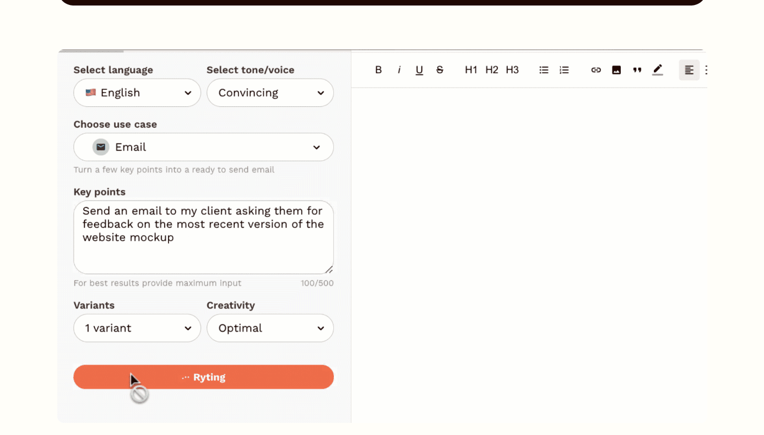Screen dimensions: 764x435
Task: Open the Convincing tone dropdown
Action: click(270, 93)
